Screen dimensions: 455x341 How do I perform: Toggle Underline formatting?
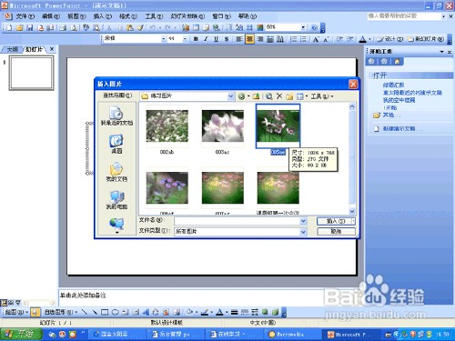[216, 39]
